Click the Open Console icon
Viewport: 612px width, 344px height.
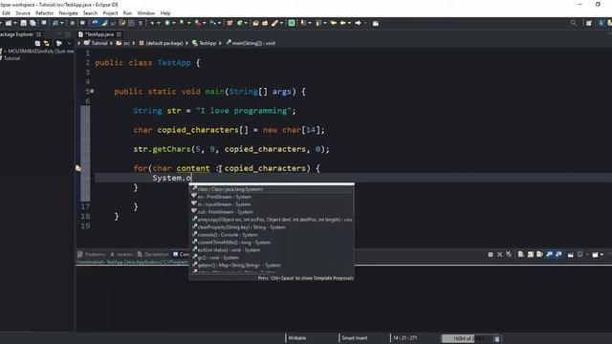(595, 255)
